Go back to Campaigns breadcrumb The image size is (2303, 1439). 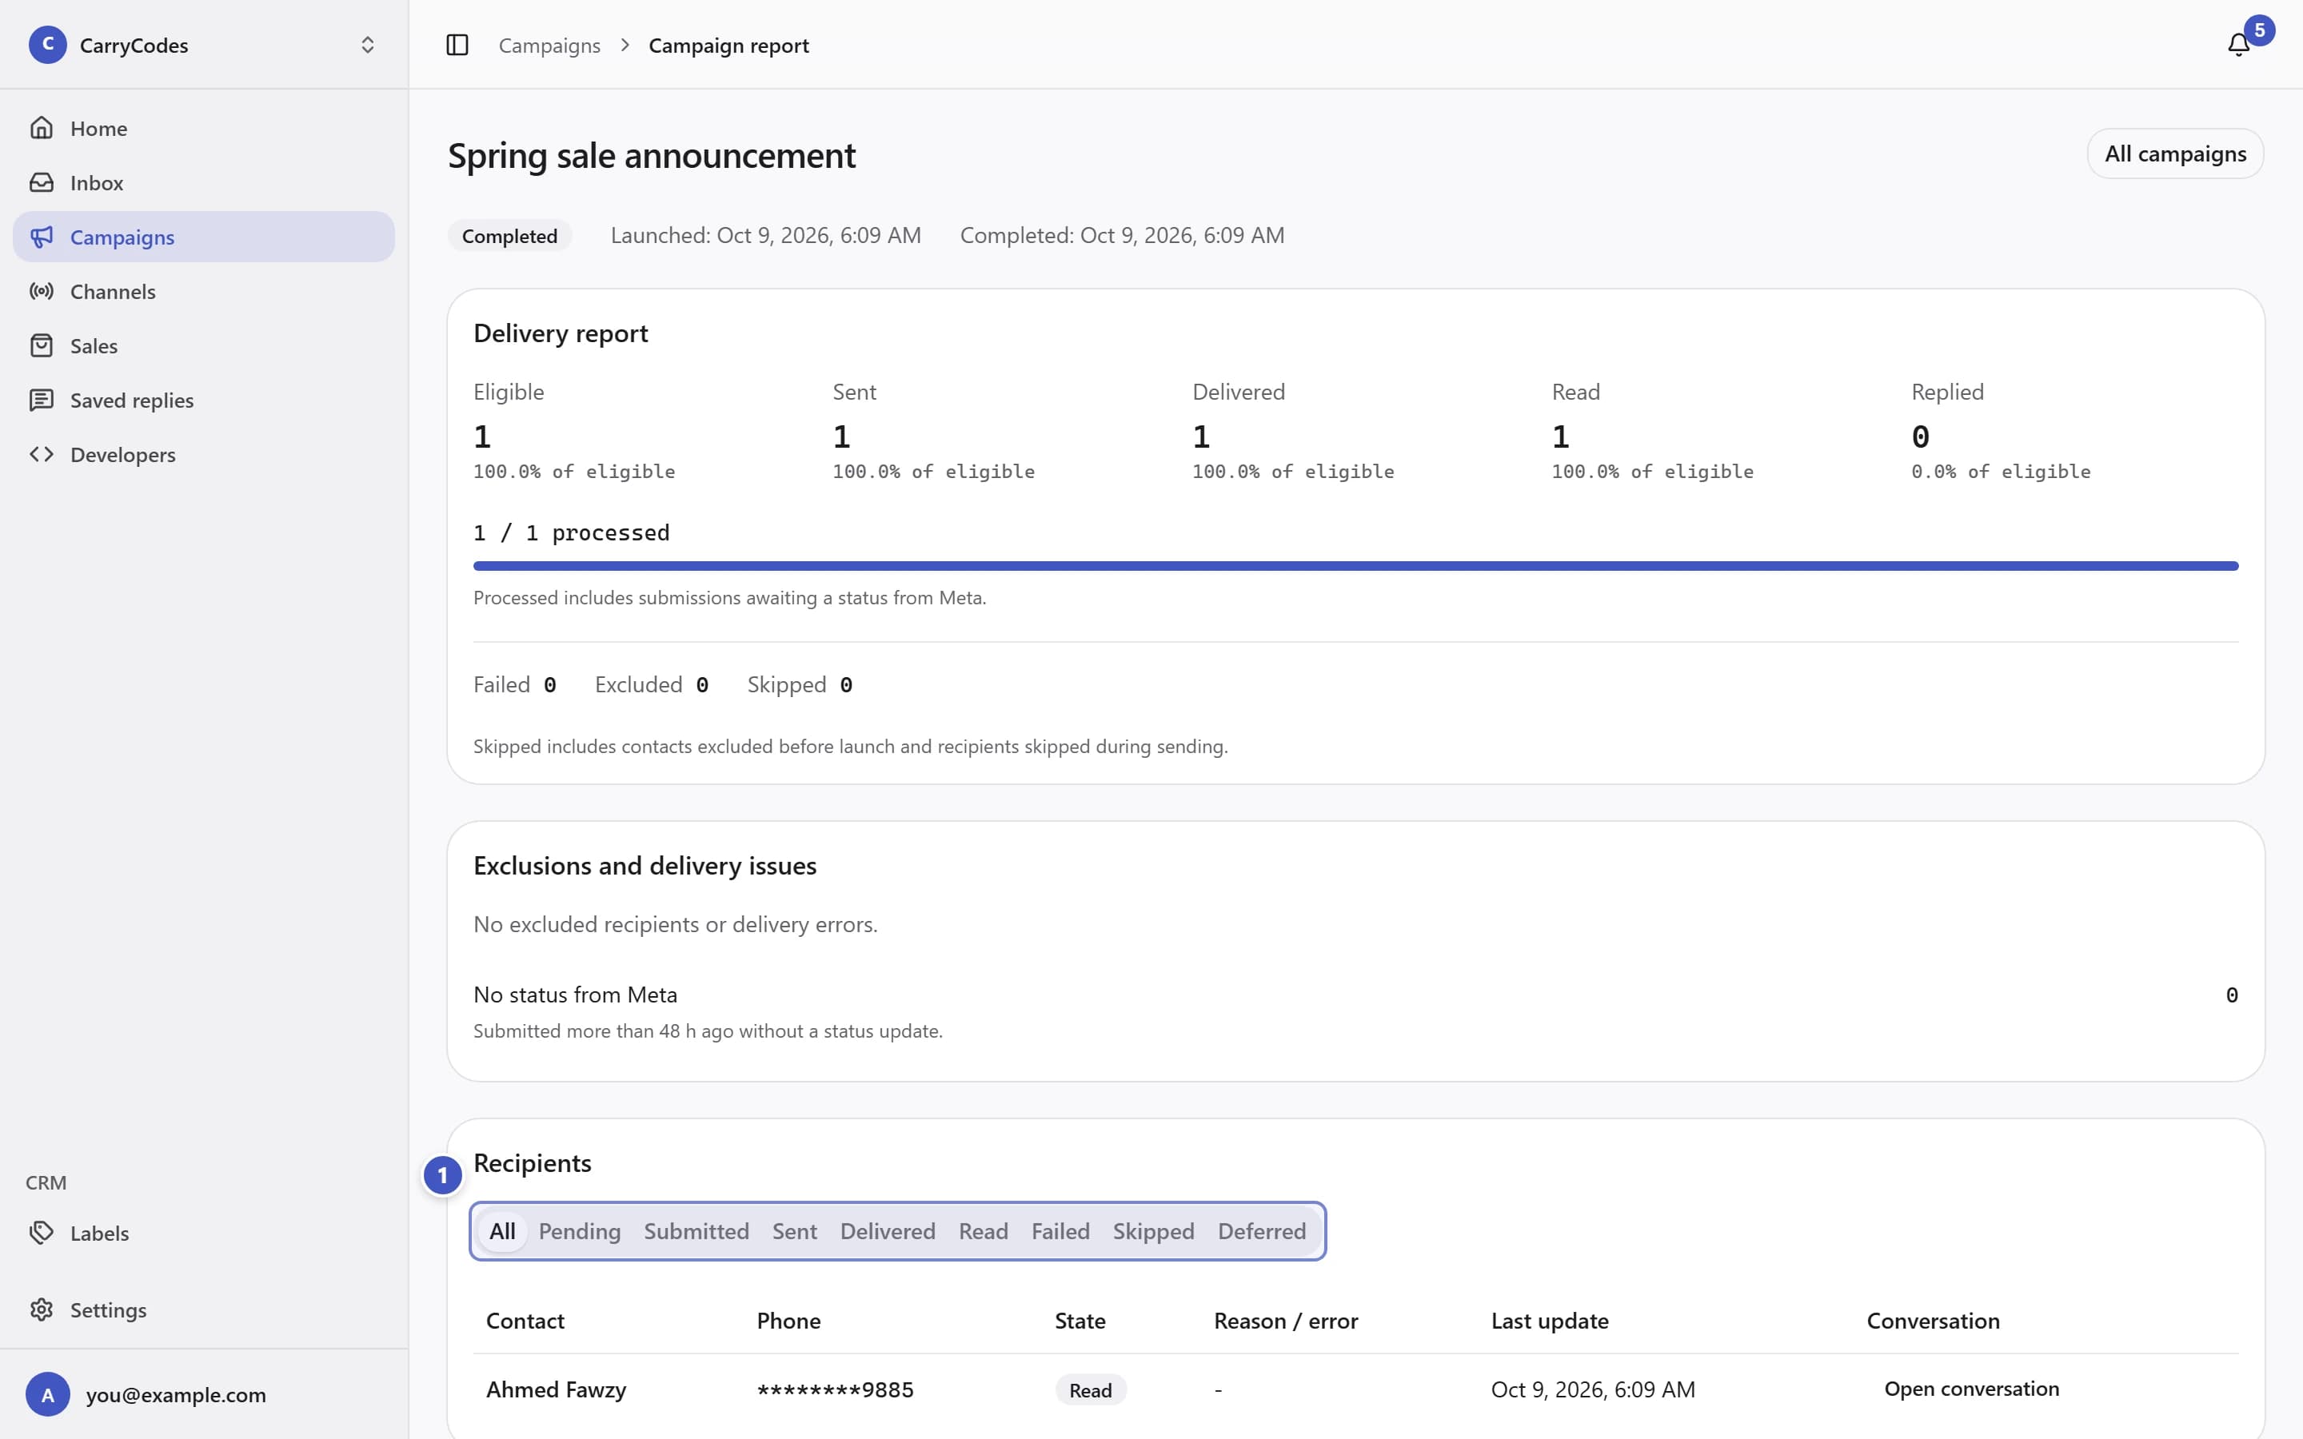[549, 45]
